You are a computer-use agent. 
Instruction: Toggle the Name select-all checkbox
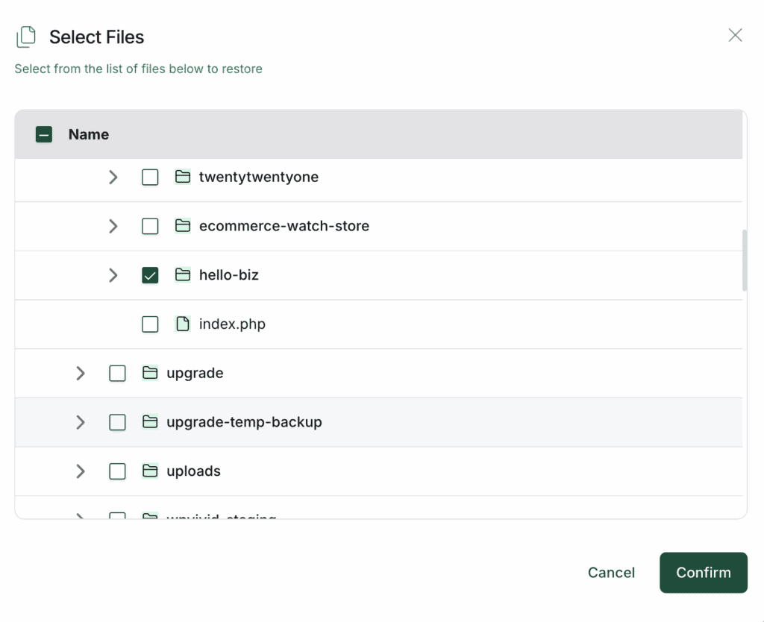tap(44, 134)
